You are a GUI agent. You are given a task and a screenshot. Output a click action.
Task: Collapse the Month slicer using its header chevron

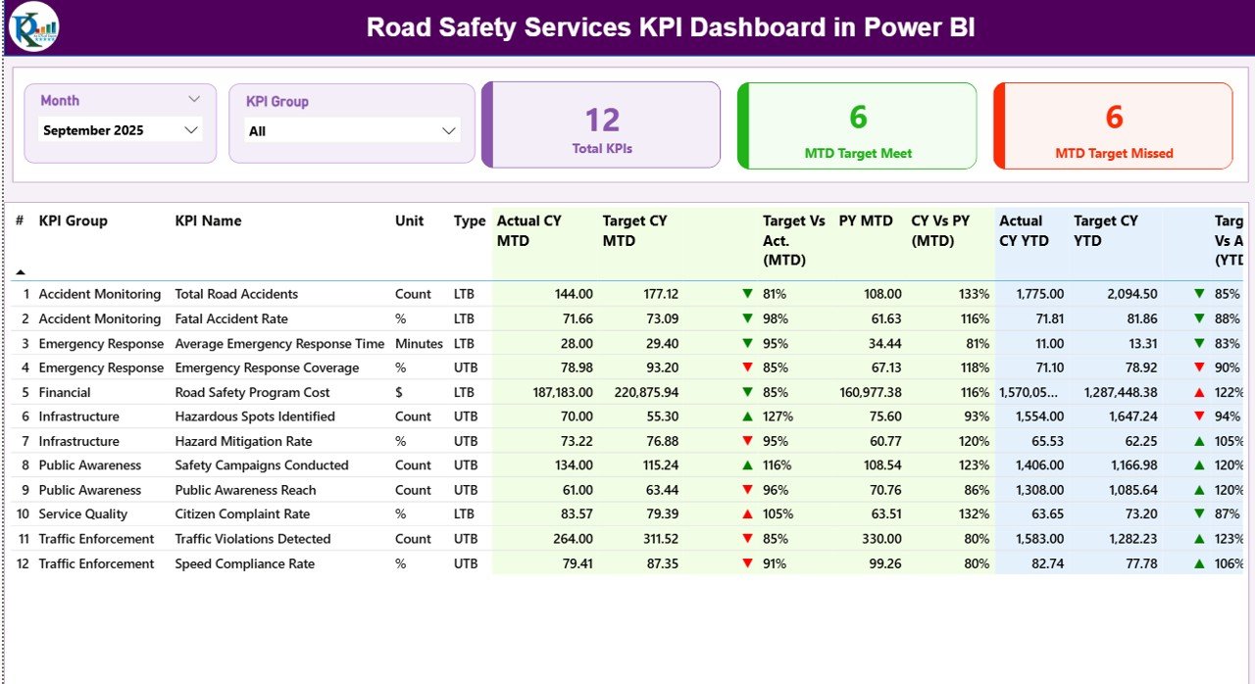tap(195, 98)
